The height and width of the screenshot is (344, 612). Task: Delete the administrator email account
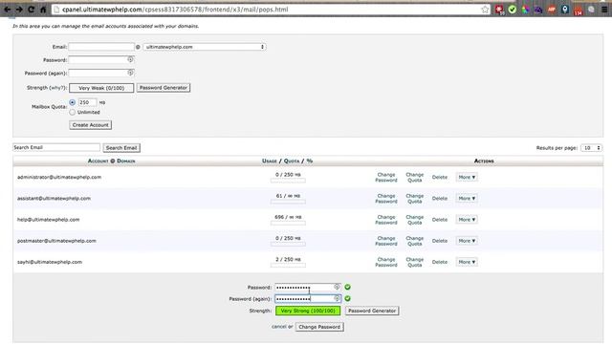pyautogui.click(x=440, y=177)
